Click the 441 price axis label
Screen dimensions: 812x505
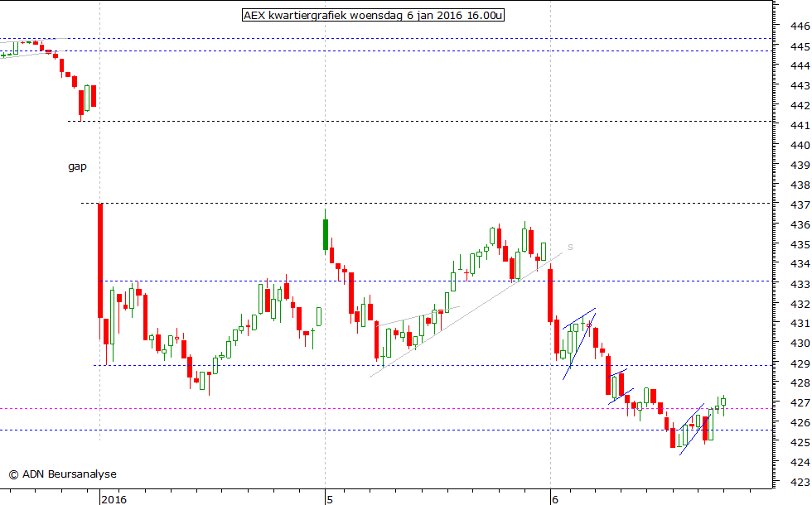click(x=800, y=125)
